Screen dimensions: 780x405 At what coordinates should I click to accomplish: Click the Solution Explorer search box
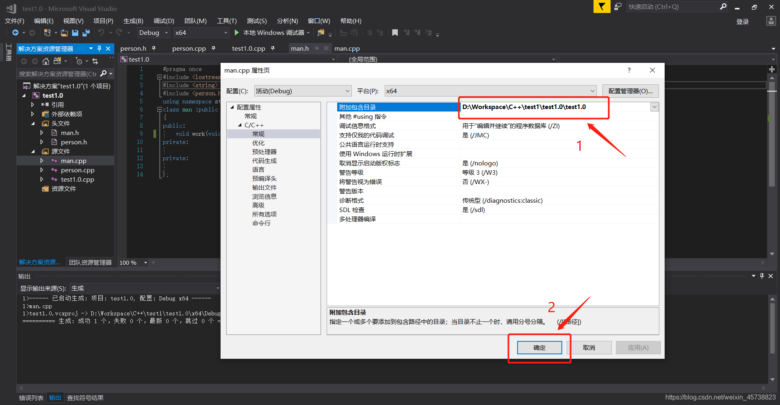pyautogui.click(x=58, y=74)
